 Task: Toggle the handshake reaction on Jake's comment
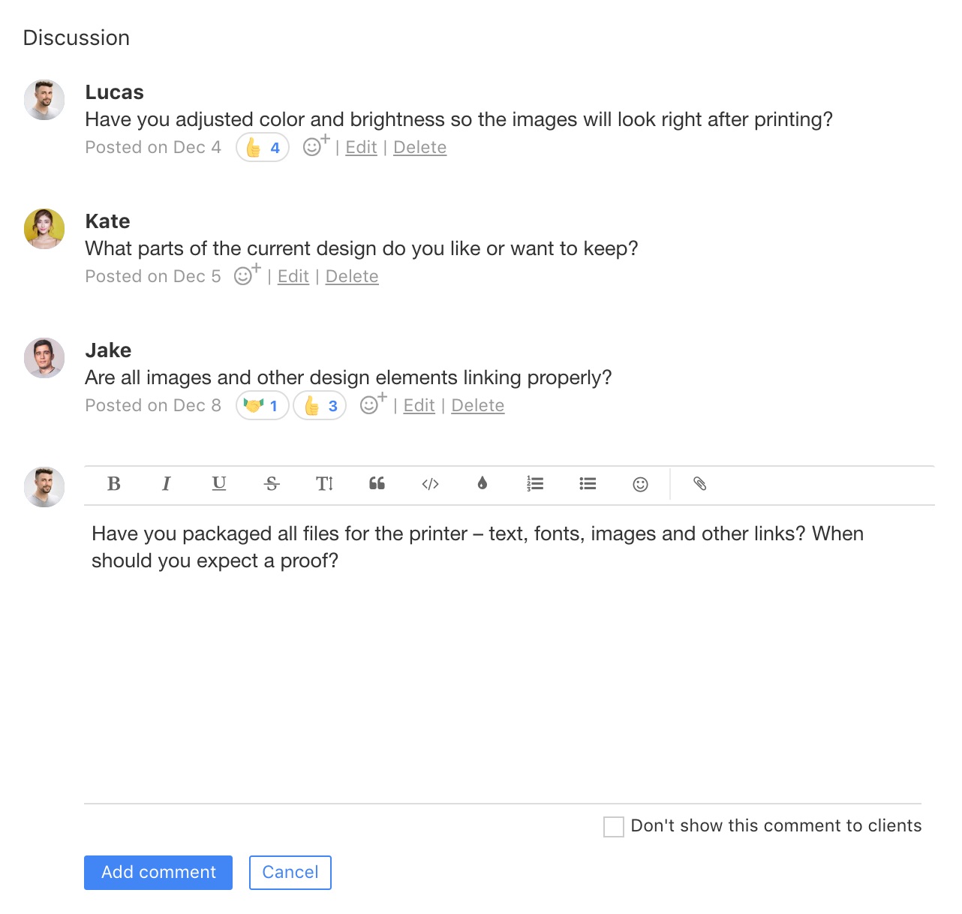pyautogui.click(x=262, y=406)
